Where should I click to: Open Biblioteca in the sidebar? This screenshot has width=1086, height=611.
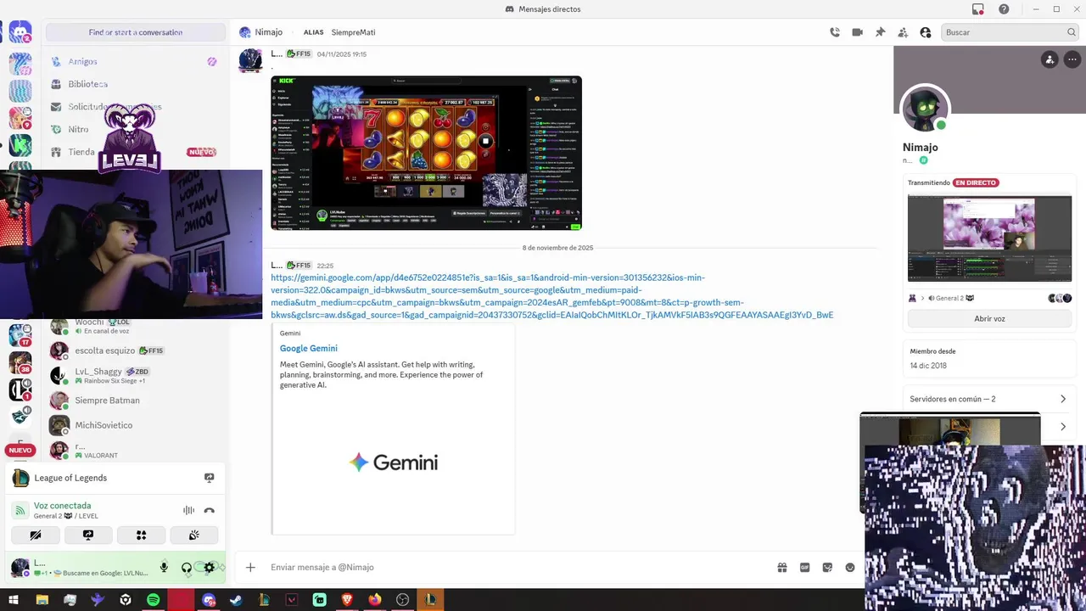tap(136, 84)
